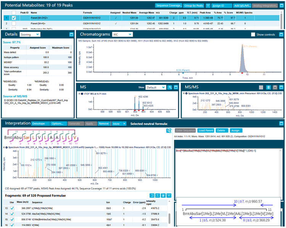Click the filter funnel icon in Fragments toolbar
The image size is (286, 228).
coord(169,195)
